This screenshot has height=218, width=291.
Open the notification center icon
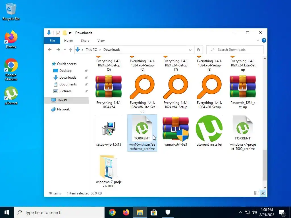pyautogui.click(x=282, y=212)
